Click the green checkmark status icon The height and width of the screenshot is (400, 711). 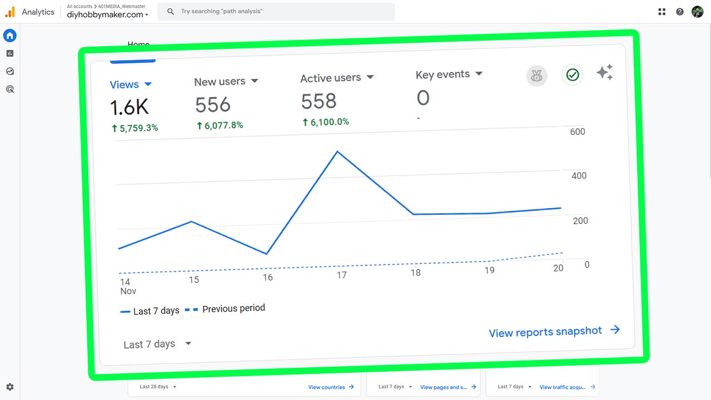coord(572,74)
